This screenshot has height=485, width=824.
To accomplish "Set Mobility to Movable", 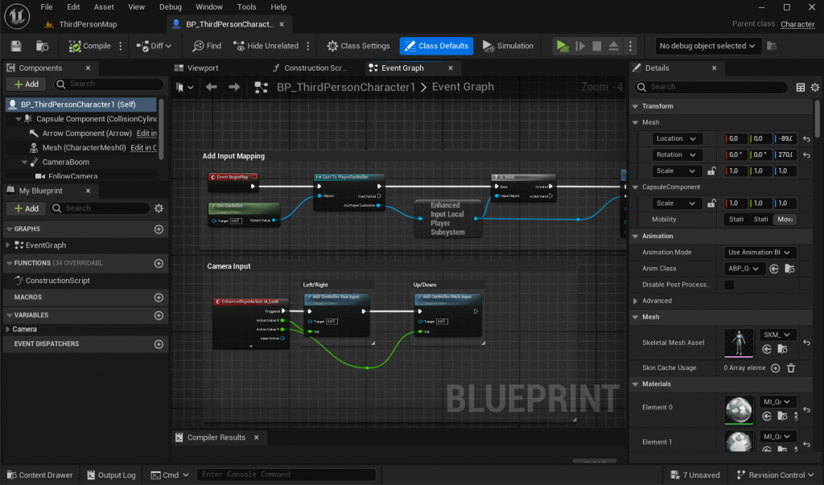I will (x=784, y=220).
